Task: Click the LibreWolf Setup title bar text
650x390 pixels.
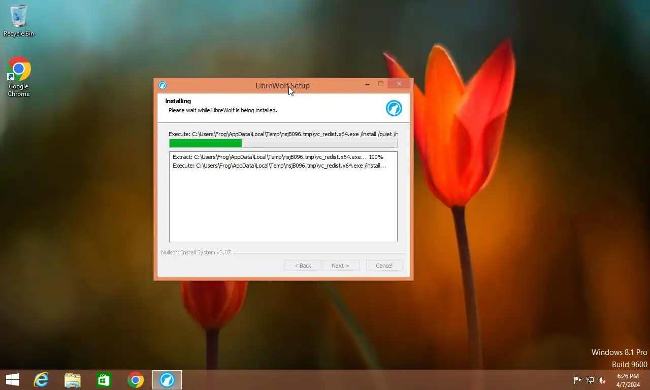Action: (282, 85)
